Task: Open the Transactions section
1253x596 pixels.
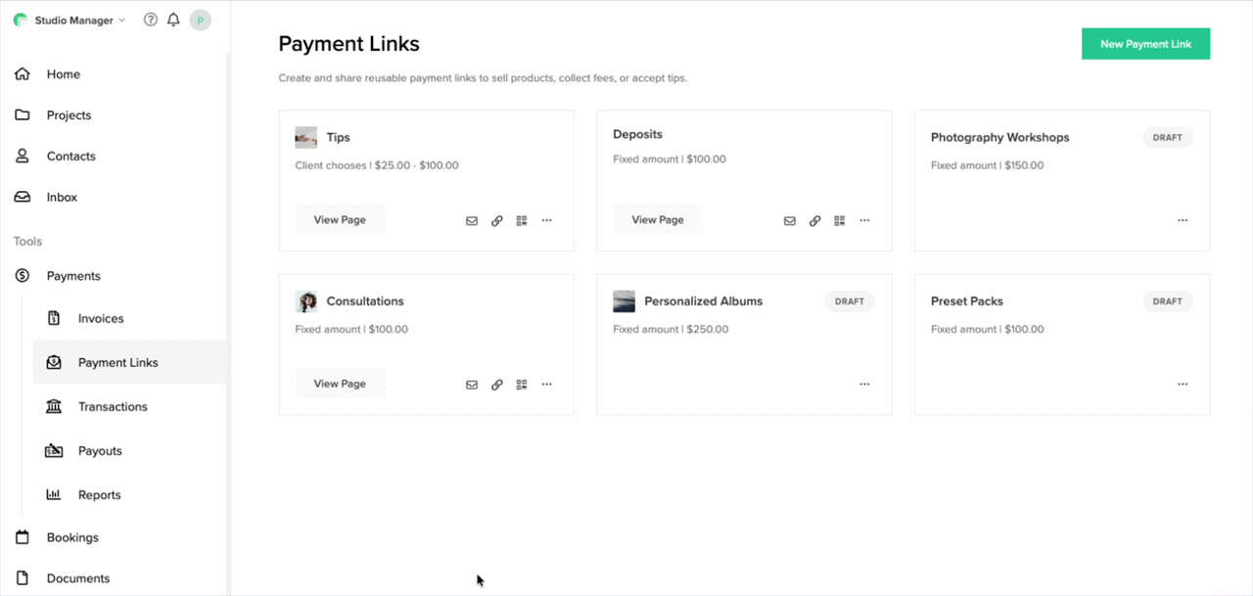Action: 111,406
